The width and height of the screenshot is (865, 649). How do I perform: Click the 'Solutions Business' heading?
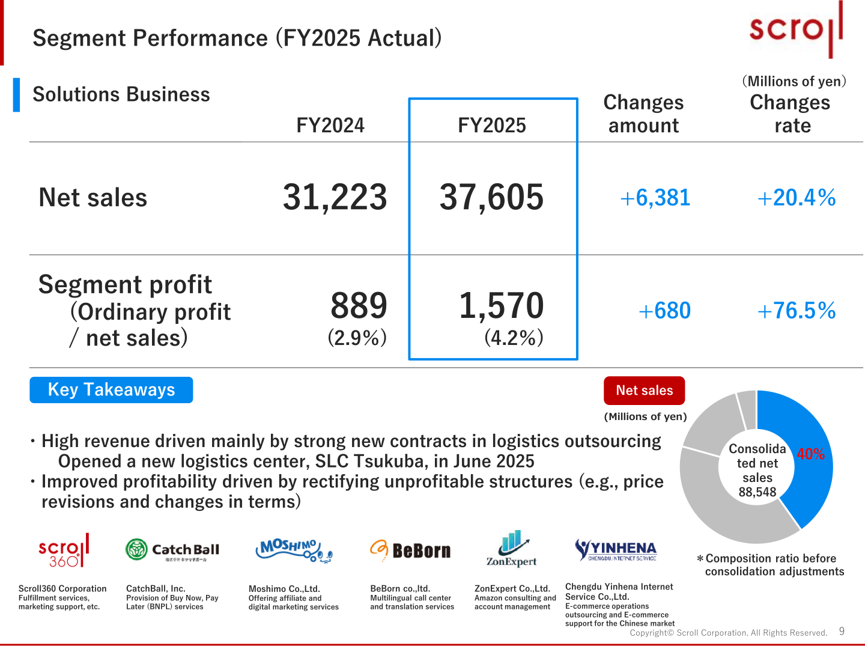pos(121,94)
